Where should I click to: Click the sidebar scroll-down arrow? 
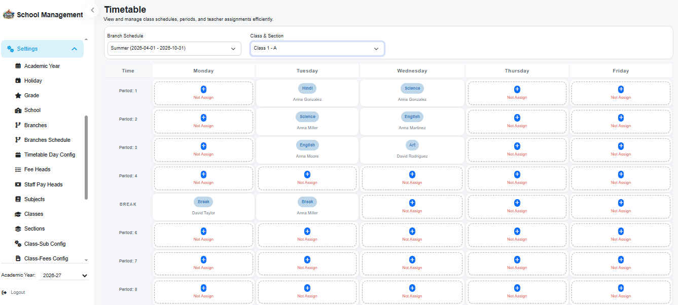[x=86, y=260]
